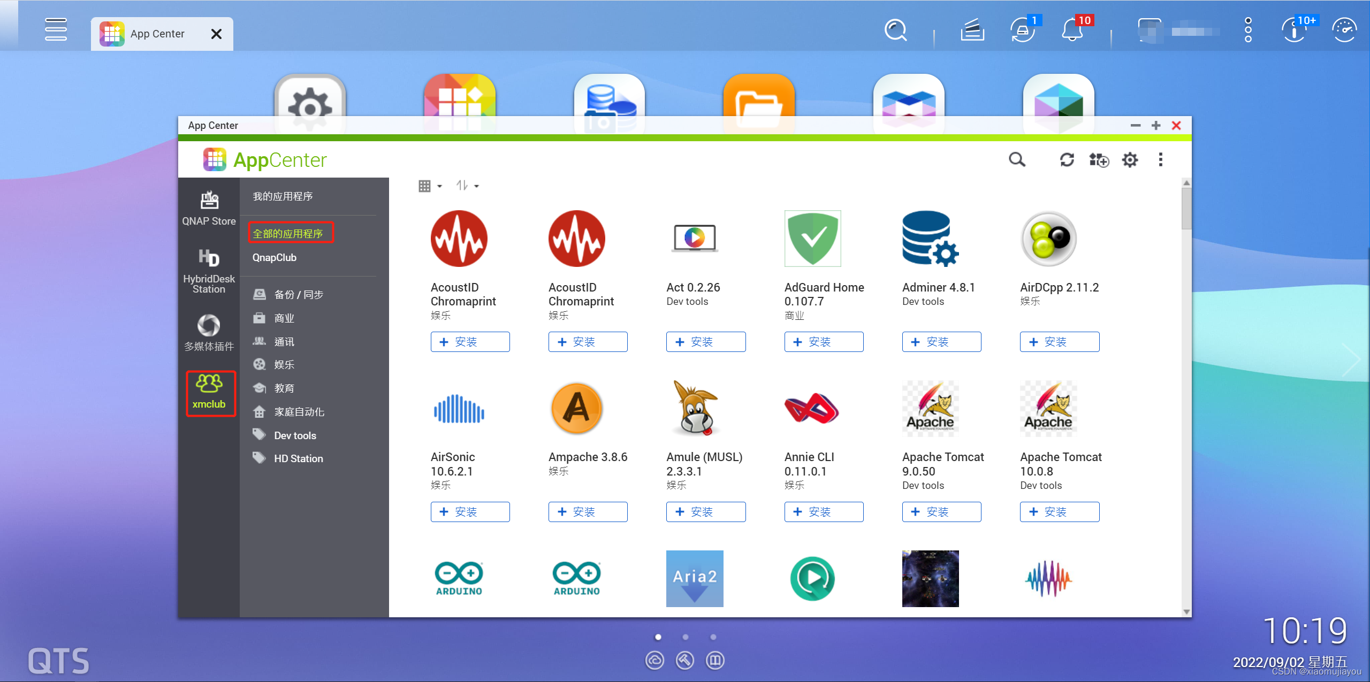
Task: Click the AirSonic waveform icon
Action: pyautogui.click(x=459, y=409)
